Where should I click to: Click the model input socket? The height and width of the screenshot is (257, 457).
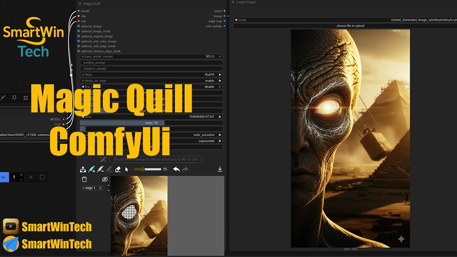pos(79,11)
